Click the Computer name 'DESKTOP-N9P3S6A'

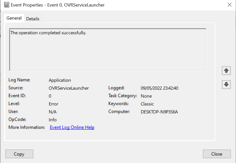tap(159, 112)
